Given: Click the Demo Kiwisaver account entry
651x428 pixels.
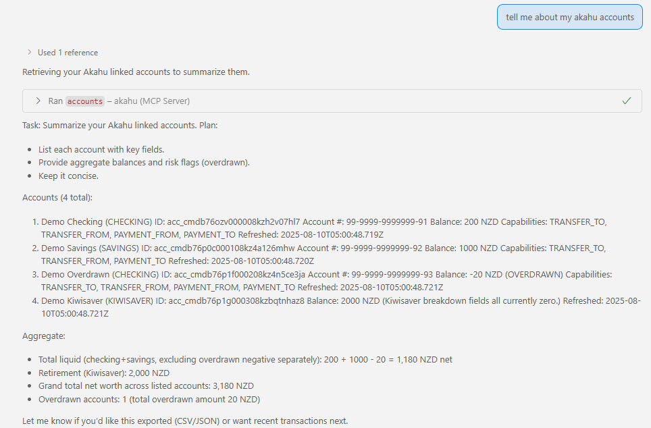Looking at the screenshot, I should [x=341, y=307].
